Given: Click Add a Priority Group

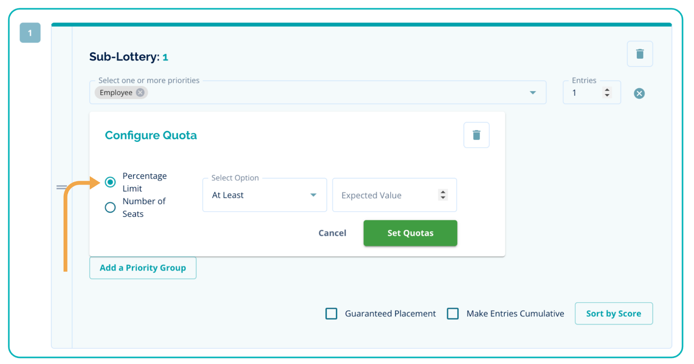Looking at the screenshot, I should pyautogui.click(x=143, y=268).
